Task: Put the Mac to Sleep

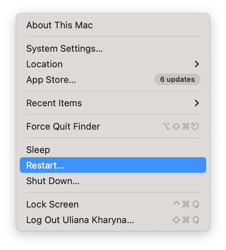Action: 38,150
